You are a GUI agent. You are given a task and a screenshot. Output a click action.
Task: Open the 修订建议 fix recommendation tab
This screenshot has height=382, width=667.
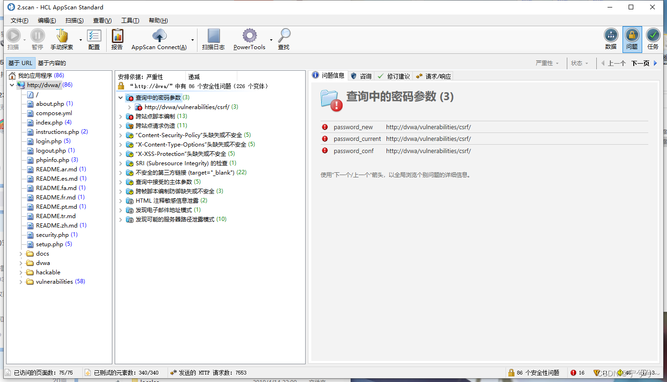394,76
